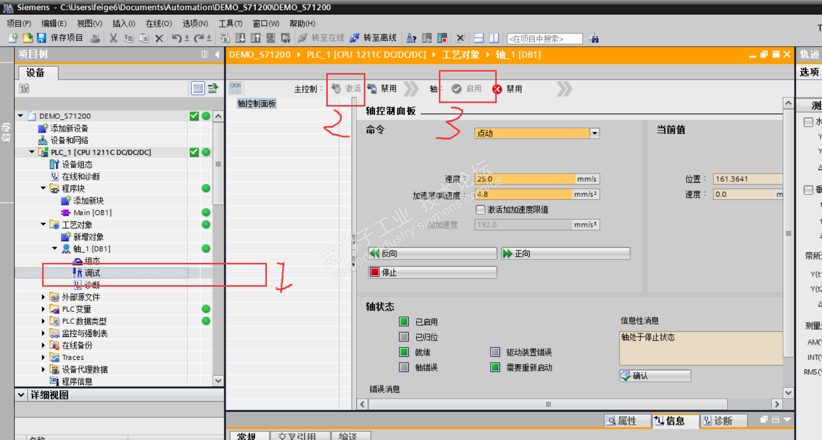
Task: Expand the Traces folder
Action: coord(43,357)
